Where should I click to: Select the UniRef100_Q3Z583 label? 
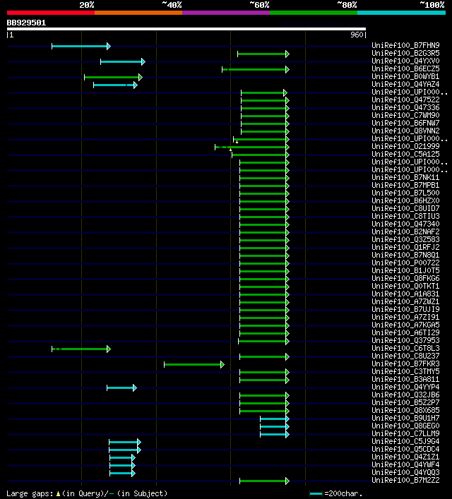(x=405, y=239)
